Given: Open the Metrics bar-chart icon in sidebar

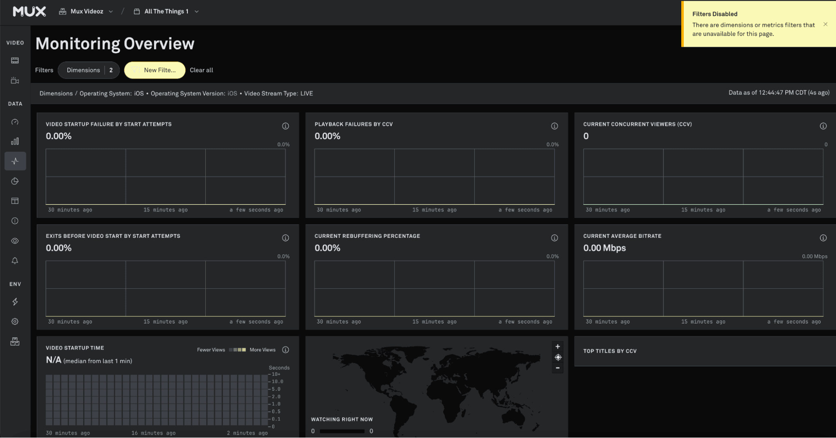Looking at the screenshot, I should tap(15, 141).
